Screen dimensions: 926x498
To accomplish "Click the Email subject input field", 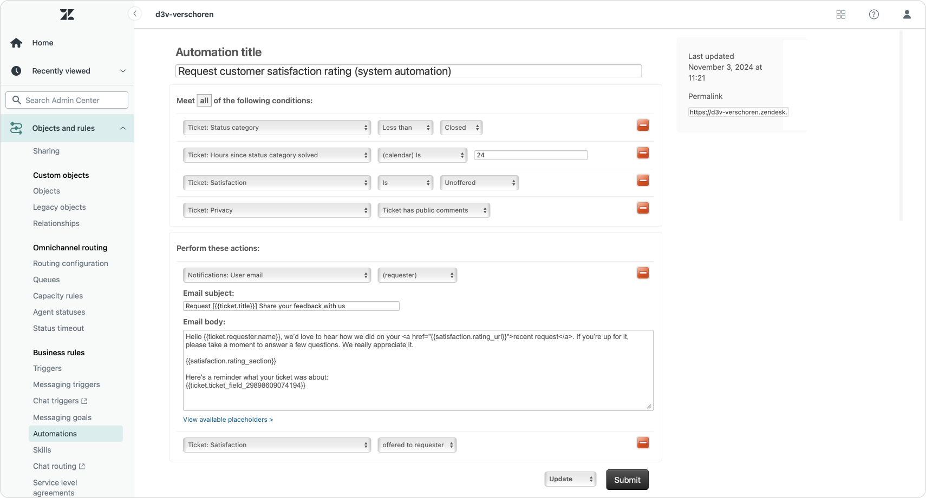I will click(x=291, y=306).
